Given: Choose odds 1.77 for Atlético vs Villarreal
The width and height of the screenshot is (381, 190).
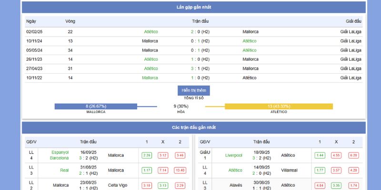Looking at the screenshot, I should pos(320,170).
